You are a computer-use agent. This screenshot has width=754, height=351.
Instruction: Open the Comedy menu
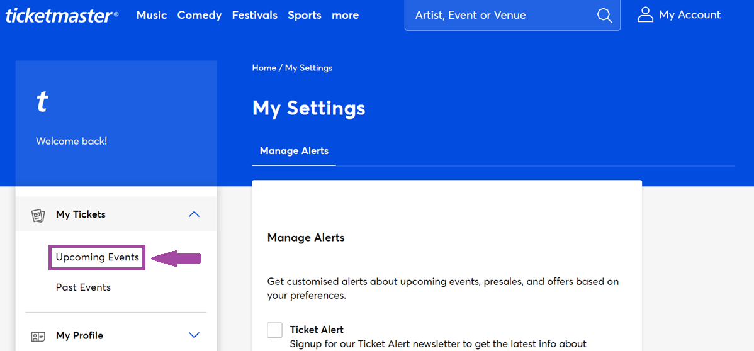(199, 15)
